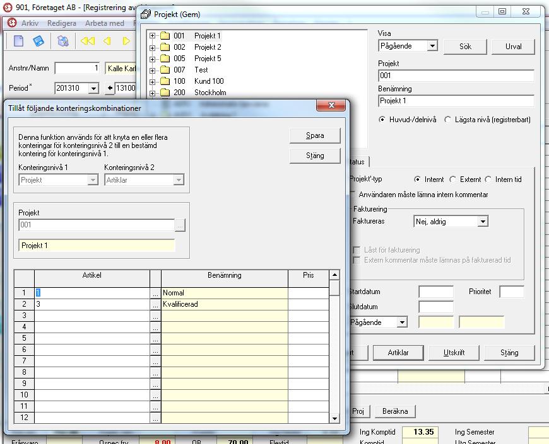Screen dimensions: 549x444
Task: Expand the 200 Stockholm tree node
Action: 152,93
